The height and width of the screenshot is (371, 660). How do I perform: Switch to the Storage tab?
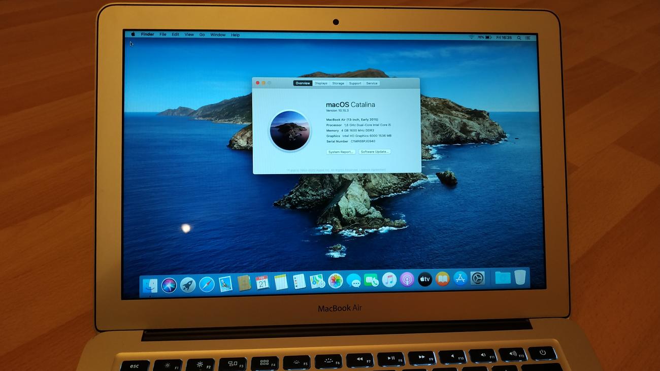point(338,83)
